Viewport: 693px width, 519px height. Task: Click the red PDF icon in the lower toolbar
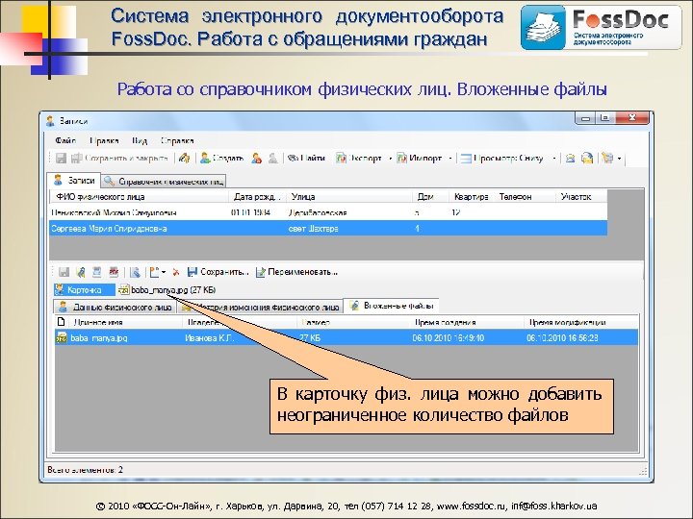pyautogui.click(x=114, y=272)
